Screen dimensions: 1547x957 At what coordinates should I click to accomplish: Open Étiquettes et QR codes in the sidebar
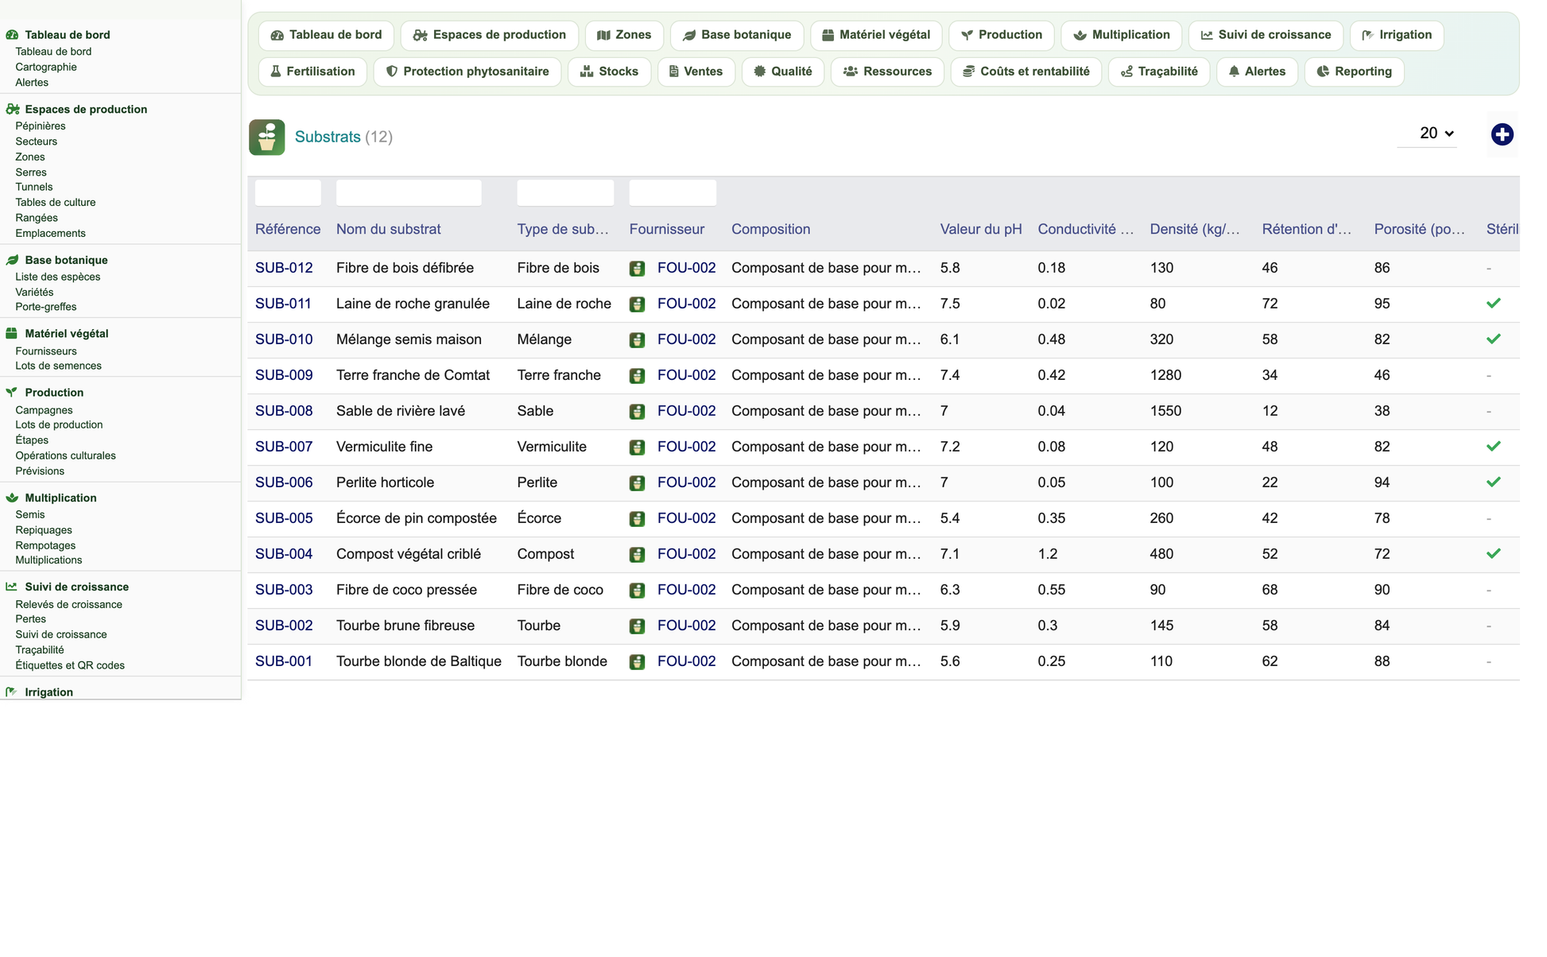point(70,665)
